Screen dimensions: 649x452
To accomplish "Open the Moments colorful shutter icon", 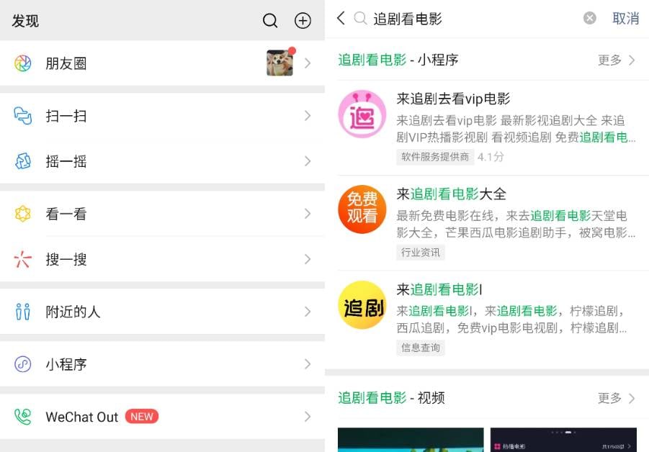I will pyautogui.click(x=23, y=63).
